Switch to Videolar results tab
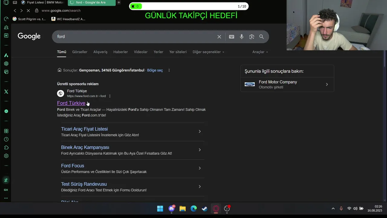This screenshot has width=387, height=218. tap(141, 52)
